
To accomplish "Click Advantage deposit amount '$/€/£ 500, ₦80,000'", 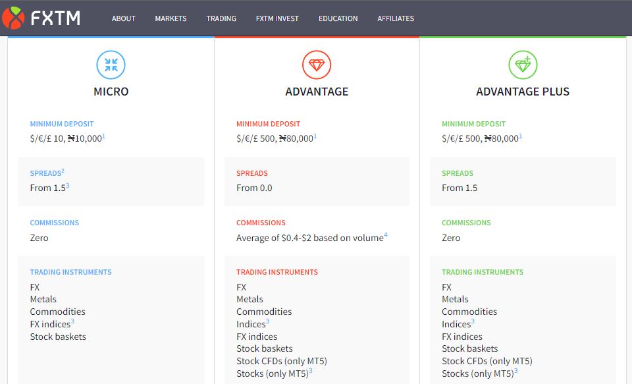I will [275, 139].
